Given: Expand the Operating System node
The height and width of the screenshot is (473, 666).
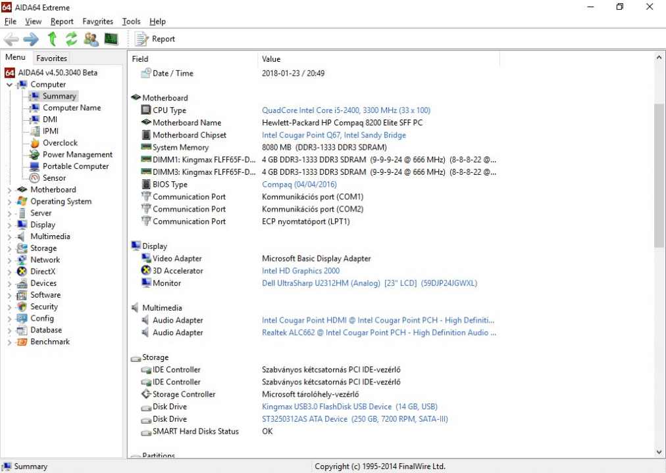Looking at the screenshot, I should [x=9, y=202].
